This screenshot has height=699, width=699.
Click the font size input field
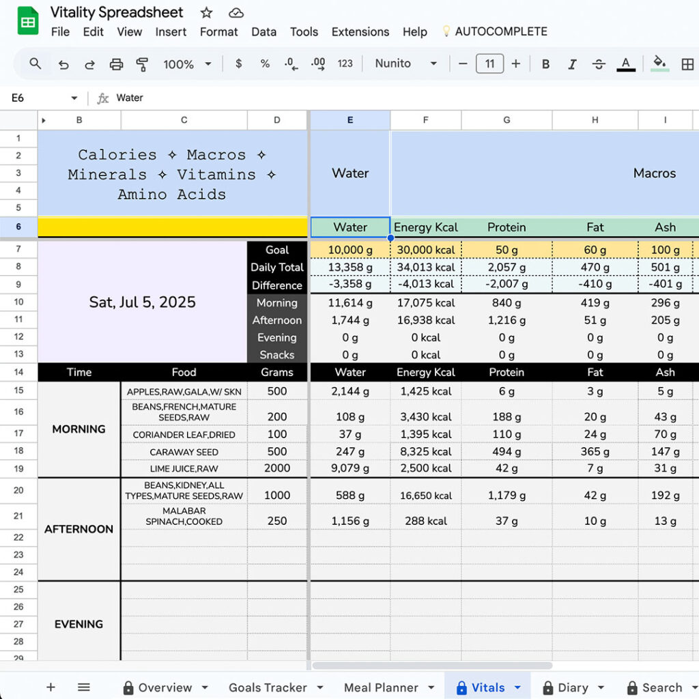489,63
